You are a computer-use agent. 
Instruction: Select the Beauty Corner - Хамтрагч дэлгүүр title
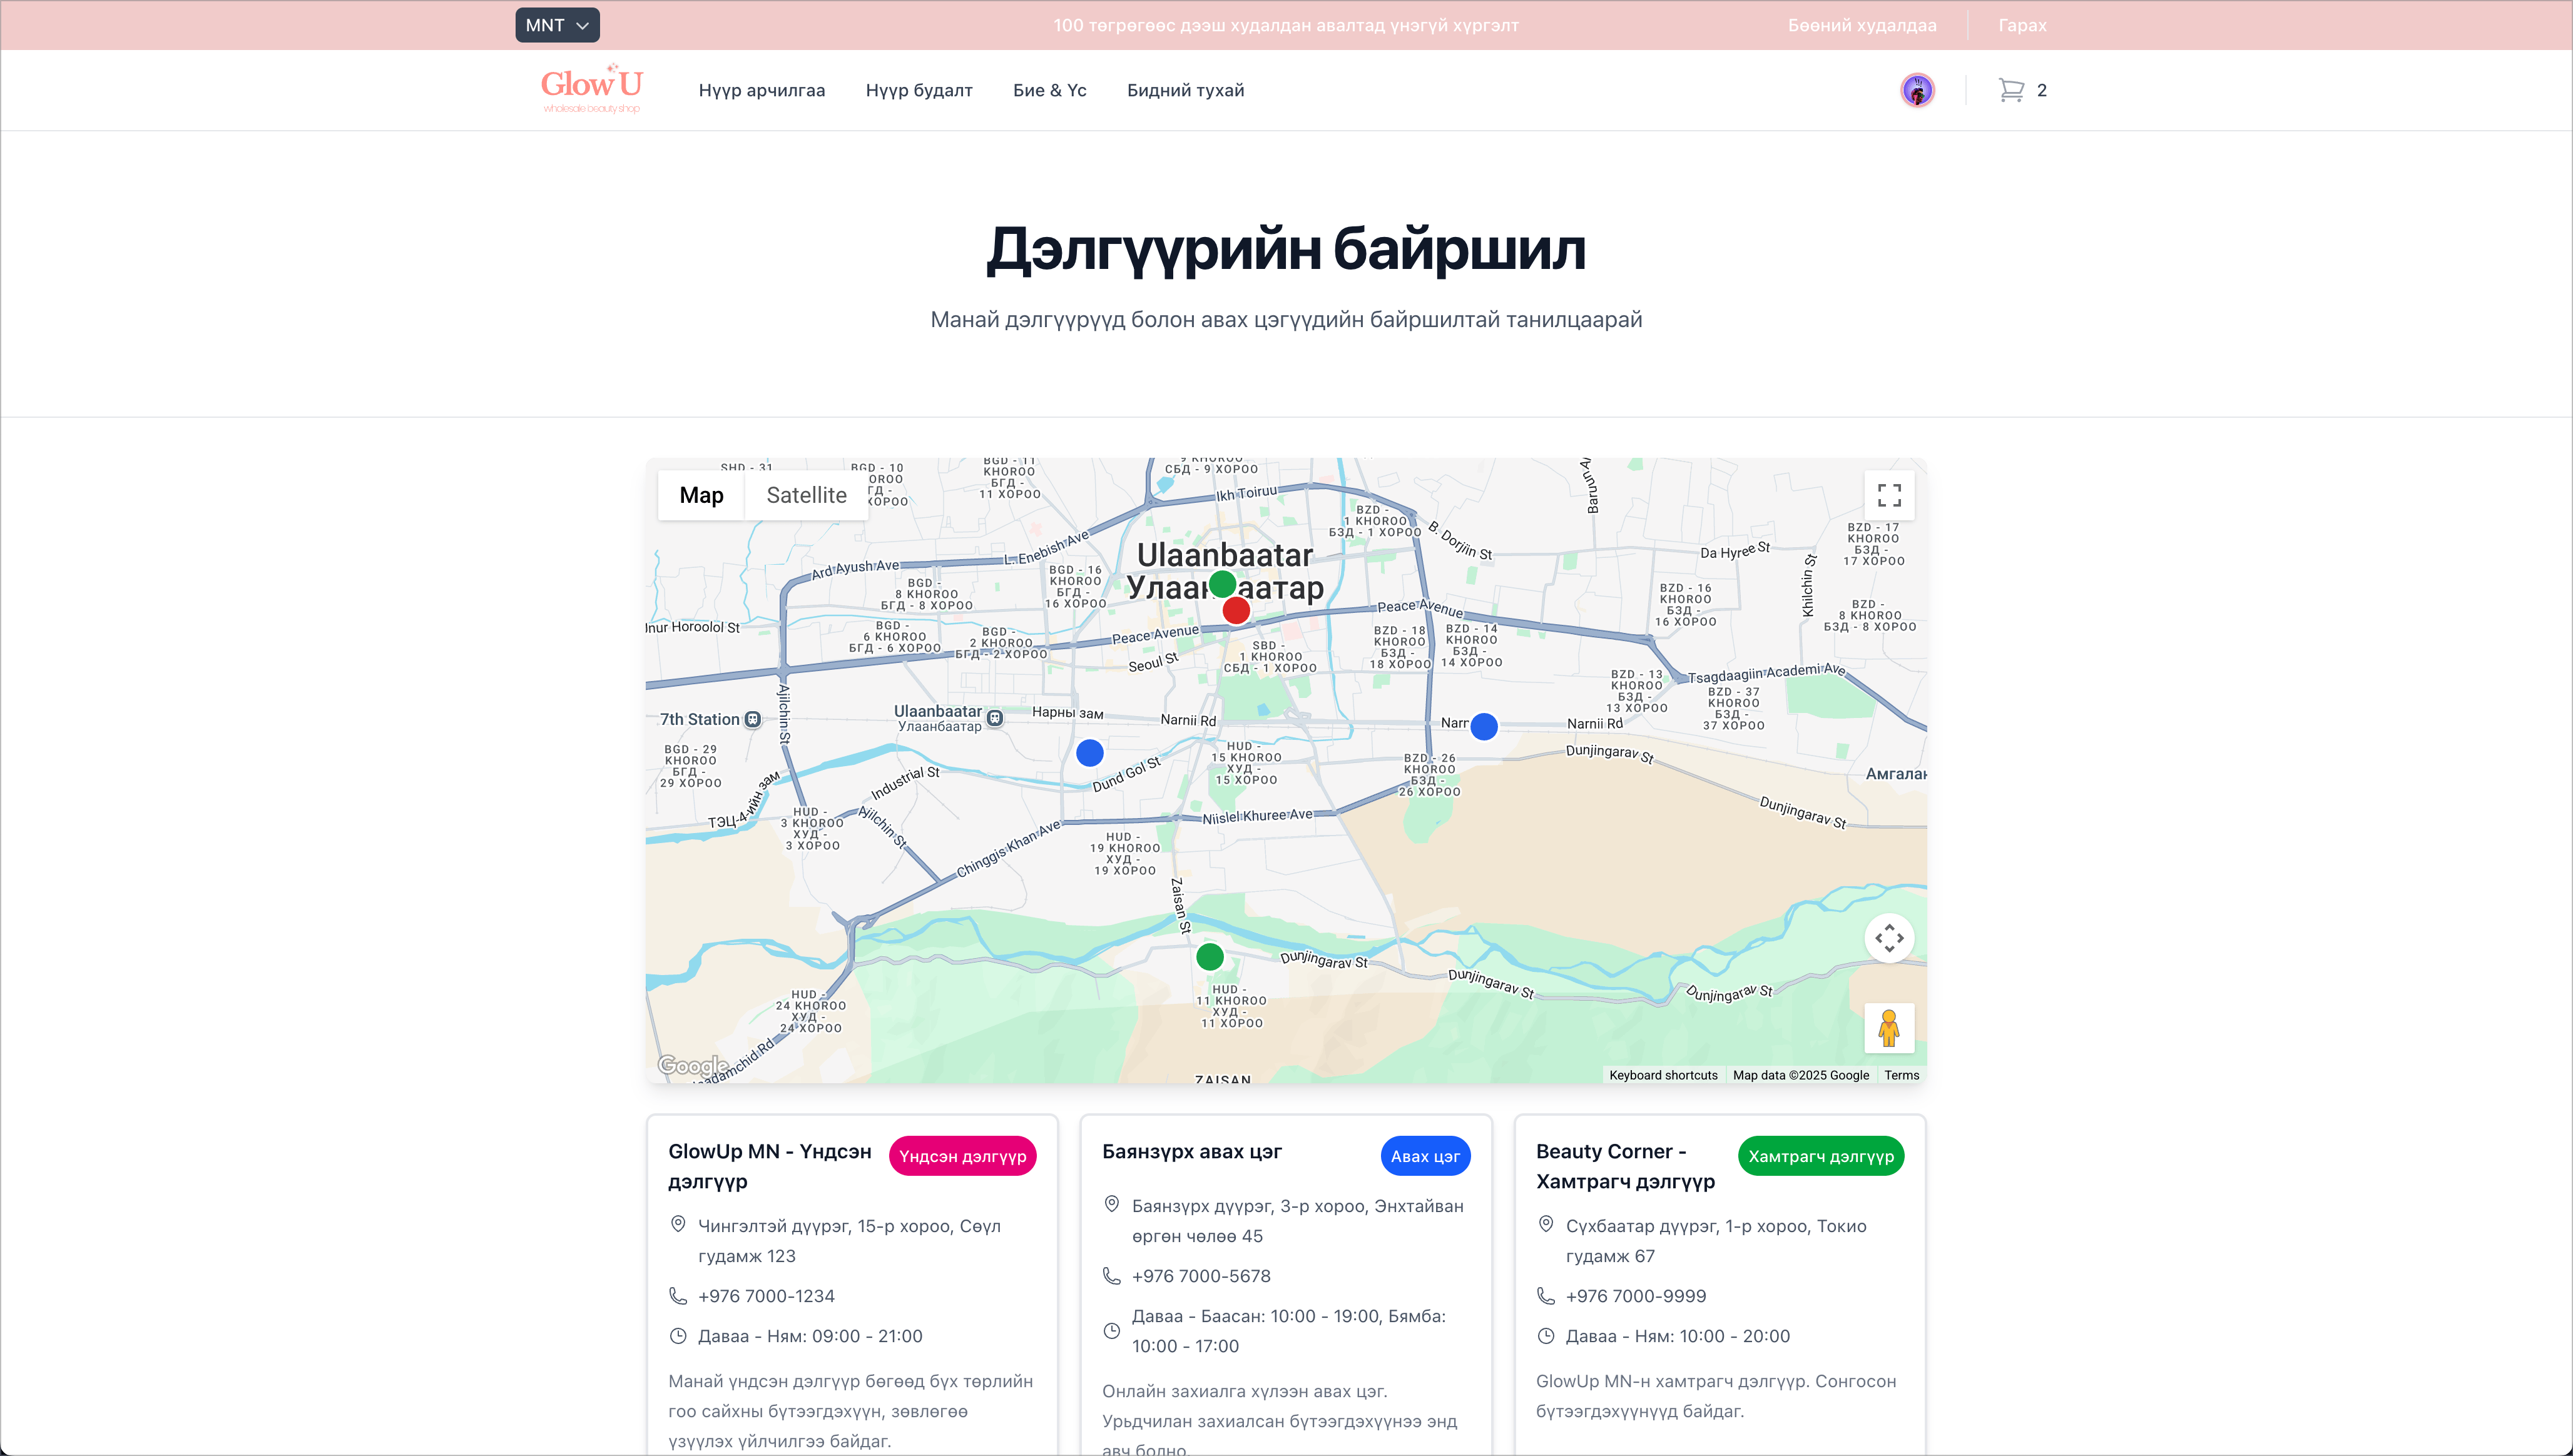[x=1624, y=1166]
